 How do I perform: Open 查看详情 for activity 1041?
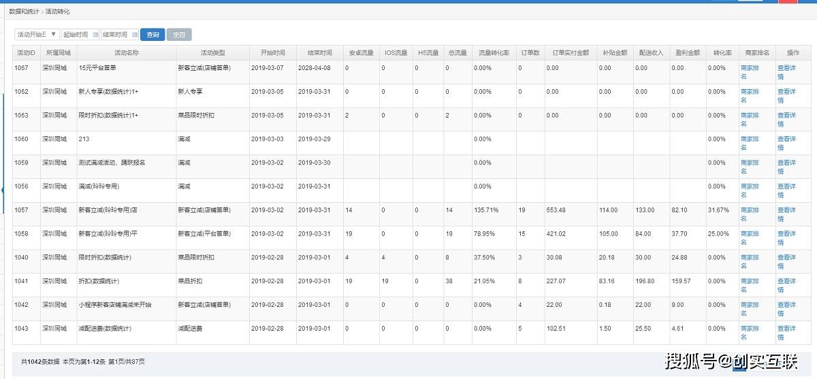[786, 285]
